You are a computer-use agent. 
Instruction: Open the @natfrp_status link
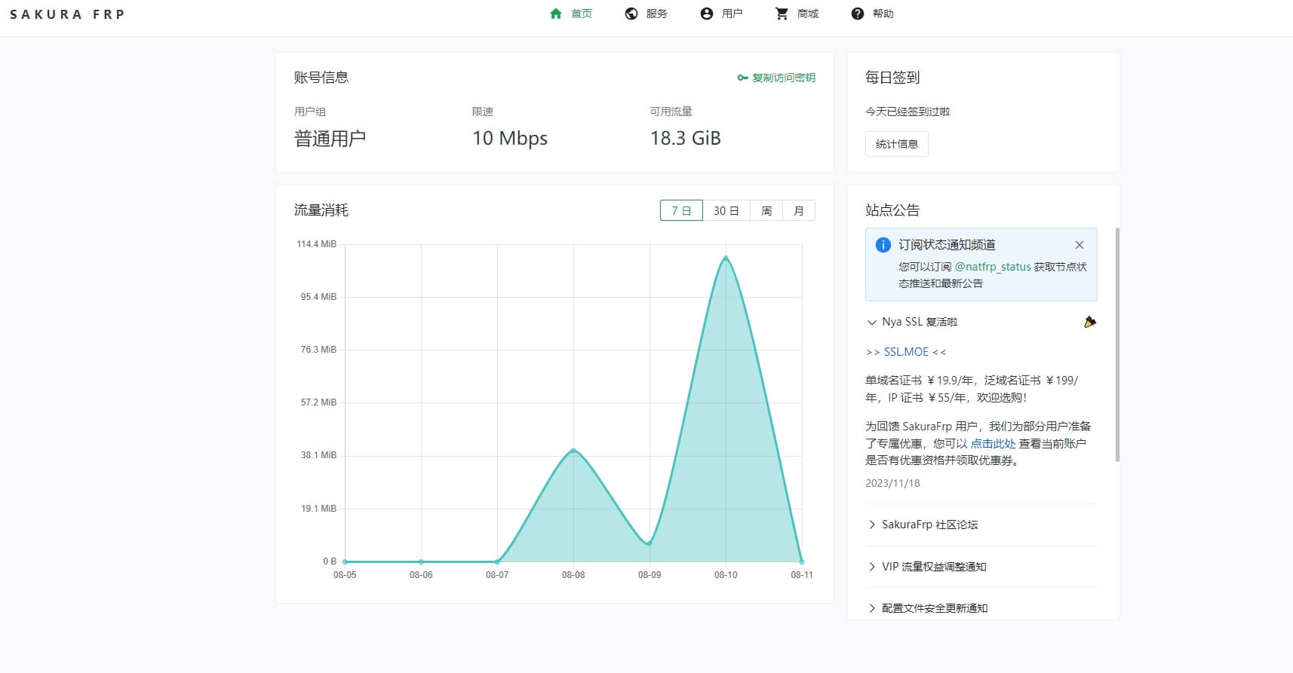(993, 267)
